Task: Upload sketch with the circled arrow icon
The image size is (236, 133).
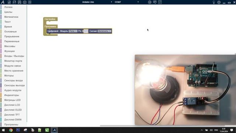Action: (149, 2)
